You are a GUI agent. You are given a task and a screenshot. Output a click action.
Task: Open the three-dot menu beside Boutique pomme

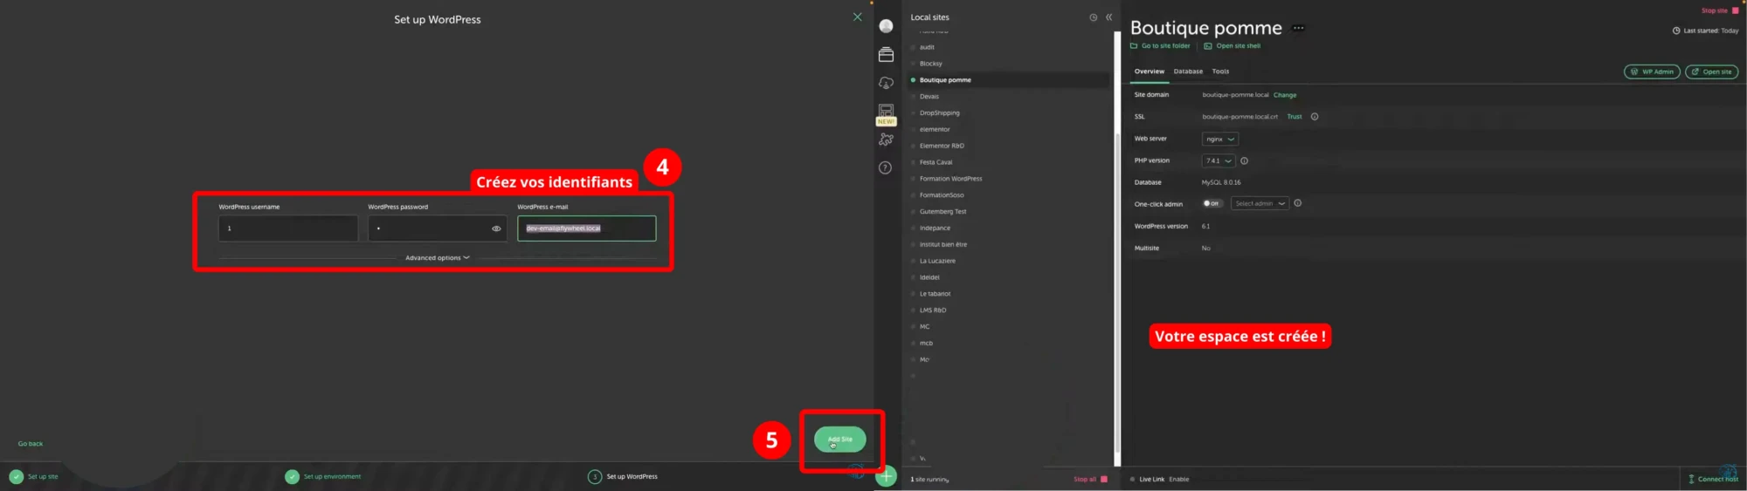tap(1298, 28)
